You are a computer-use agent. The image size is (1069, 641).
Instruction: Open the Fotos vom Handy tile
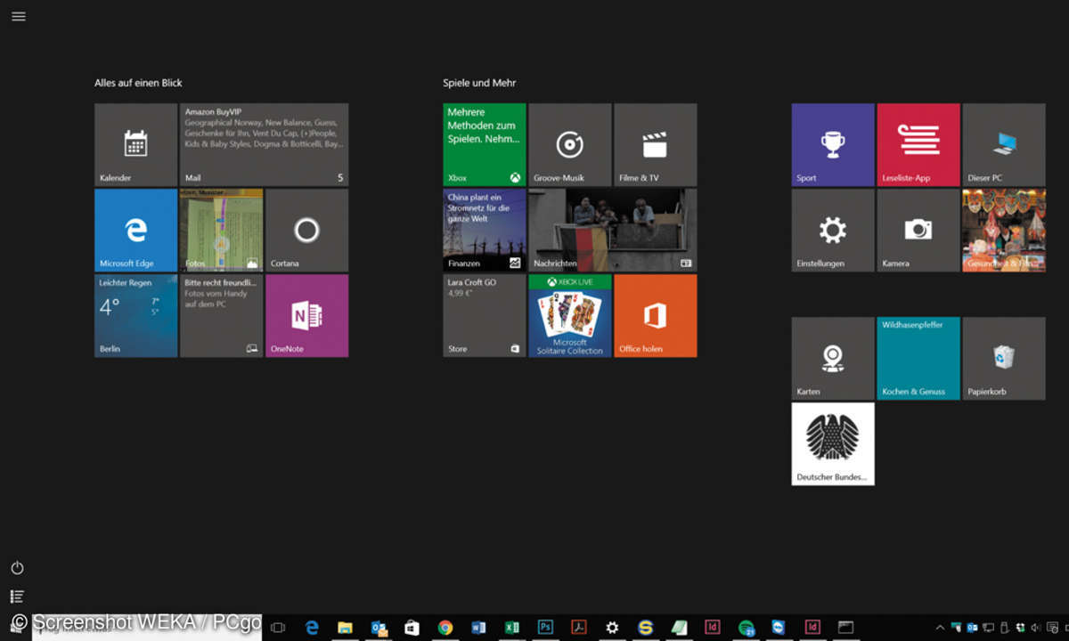click(222, 315)
